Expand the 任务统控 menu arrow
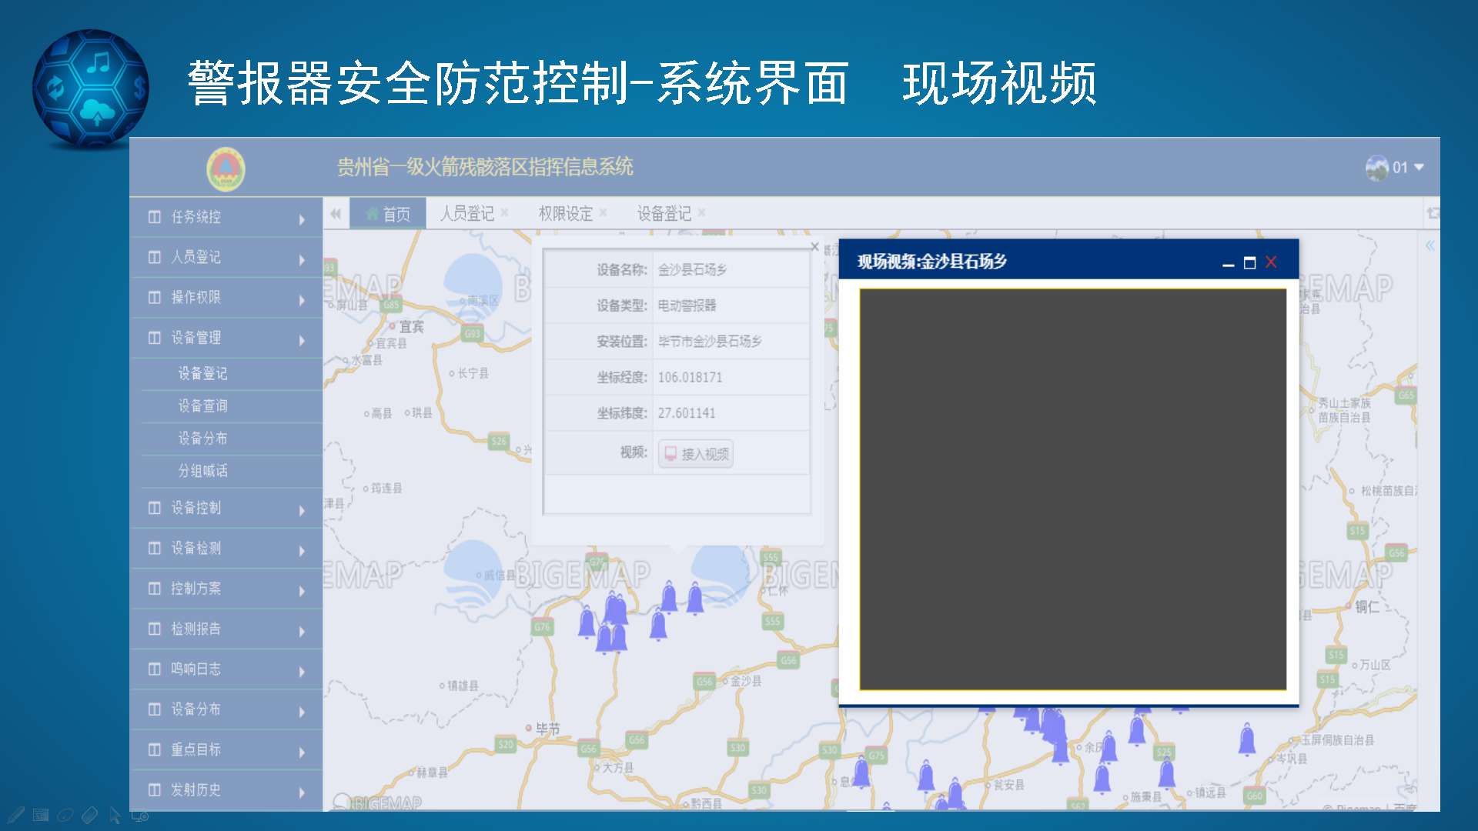Image resolution: width=1478 pixels, height=831 pixels. click(302, 219)
